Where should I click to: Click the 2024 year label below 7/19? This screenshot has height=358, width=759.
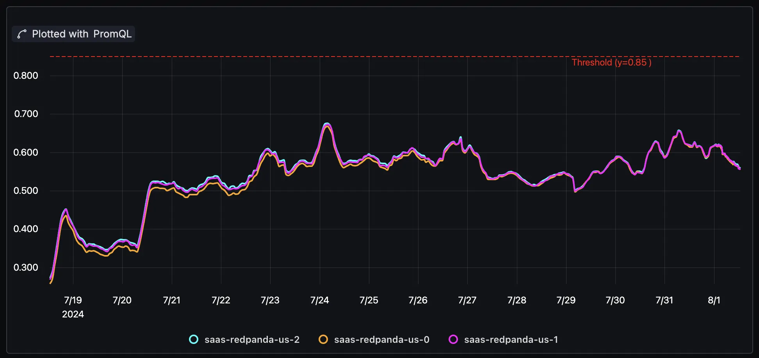click(73, 314)
